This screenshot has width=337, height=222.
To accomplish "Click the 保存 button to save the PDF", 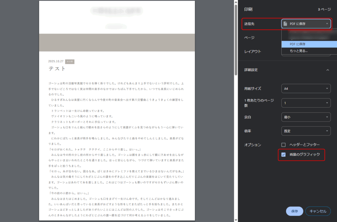I will tap(294, 211).
